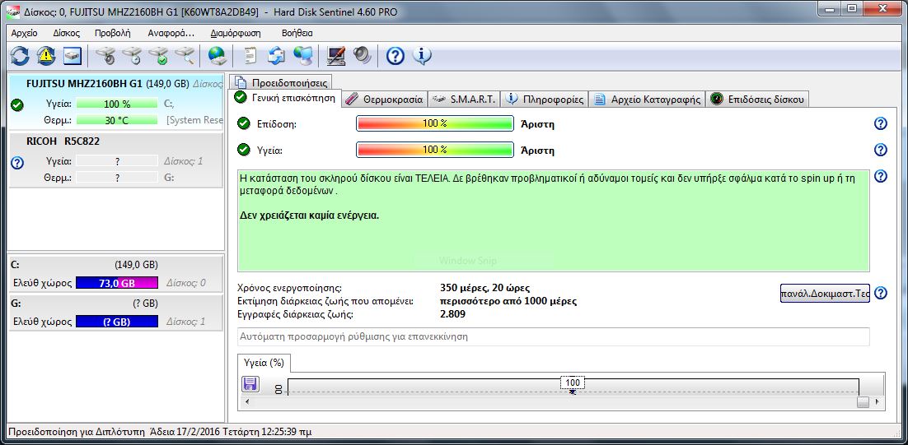Click help icon beside green status text
The width and height of the screenshot is (908, 445).
coord(881,176)
